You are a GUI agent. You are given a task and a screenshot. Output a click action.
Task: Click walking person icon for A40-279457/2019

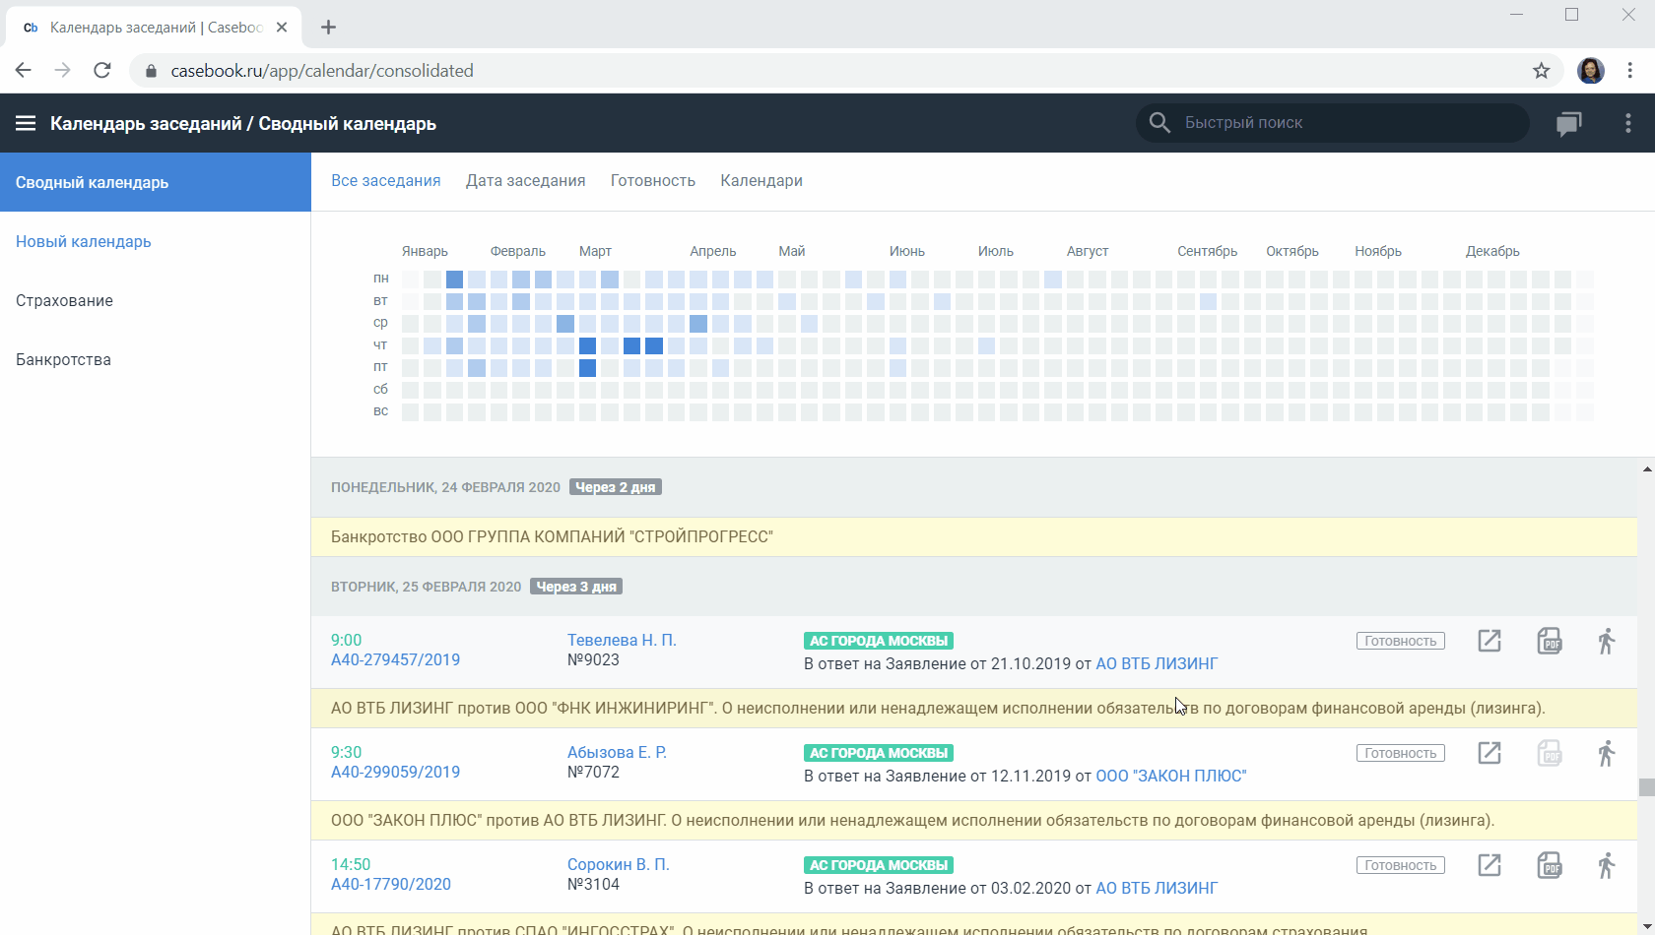click(1607, 641)
